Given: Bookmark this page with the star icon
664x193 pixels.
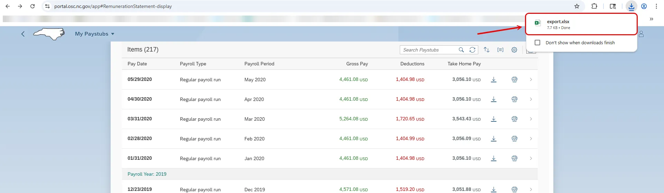Looking at the screenshot, I should coord(577,6).
